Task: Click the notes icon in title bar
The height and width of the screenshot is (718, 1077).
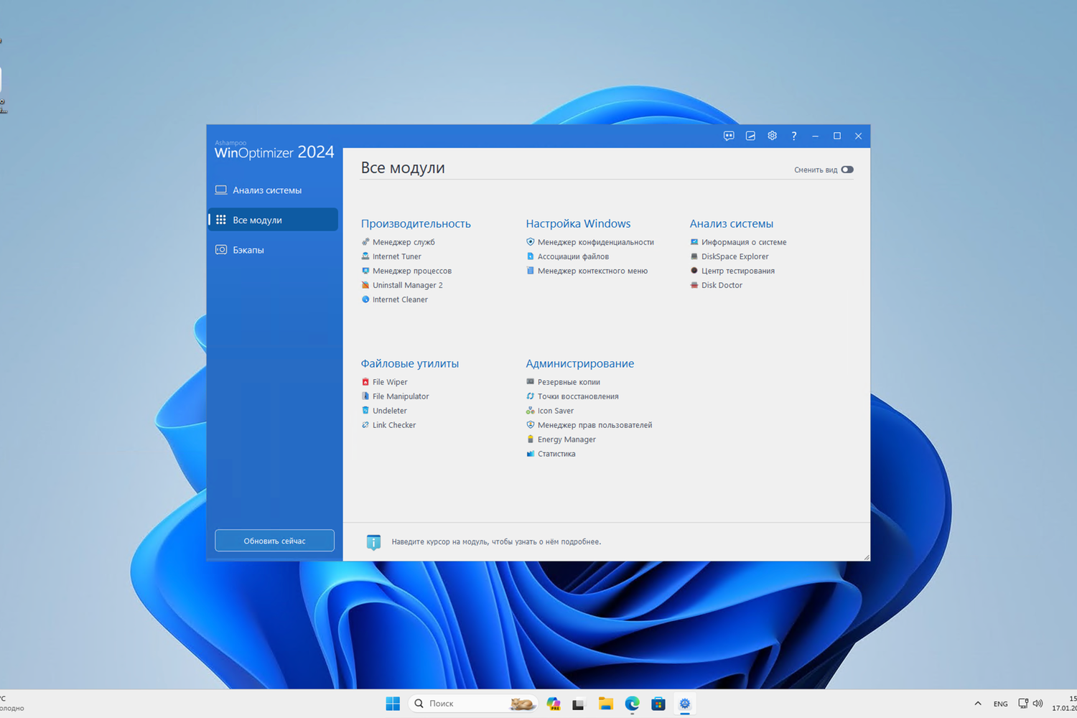Action: coord(750,136)
